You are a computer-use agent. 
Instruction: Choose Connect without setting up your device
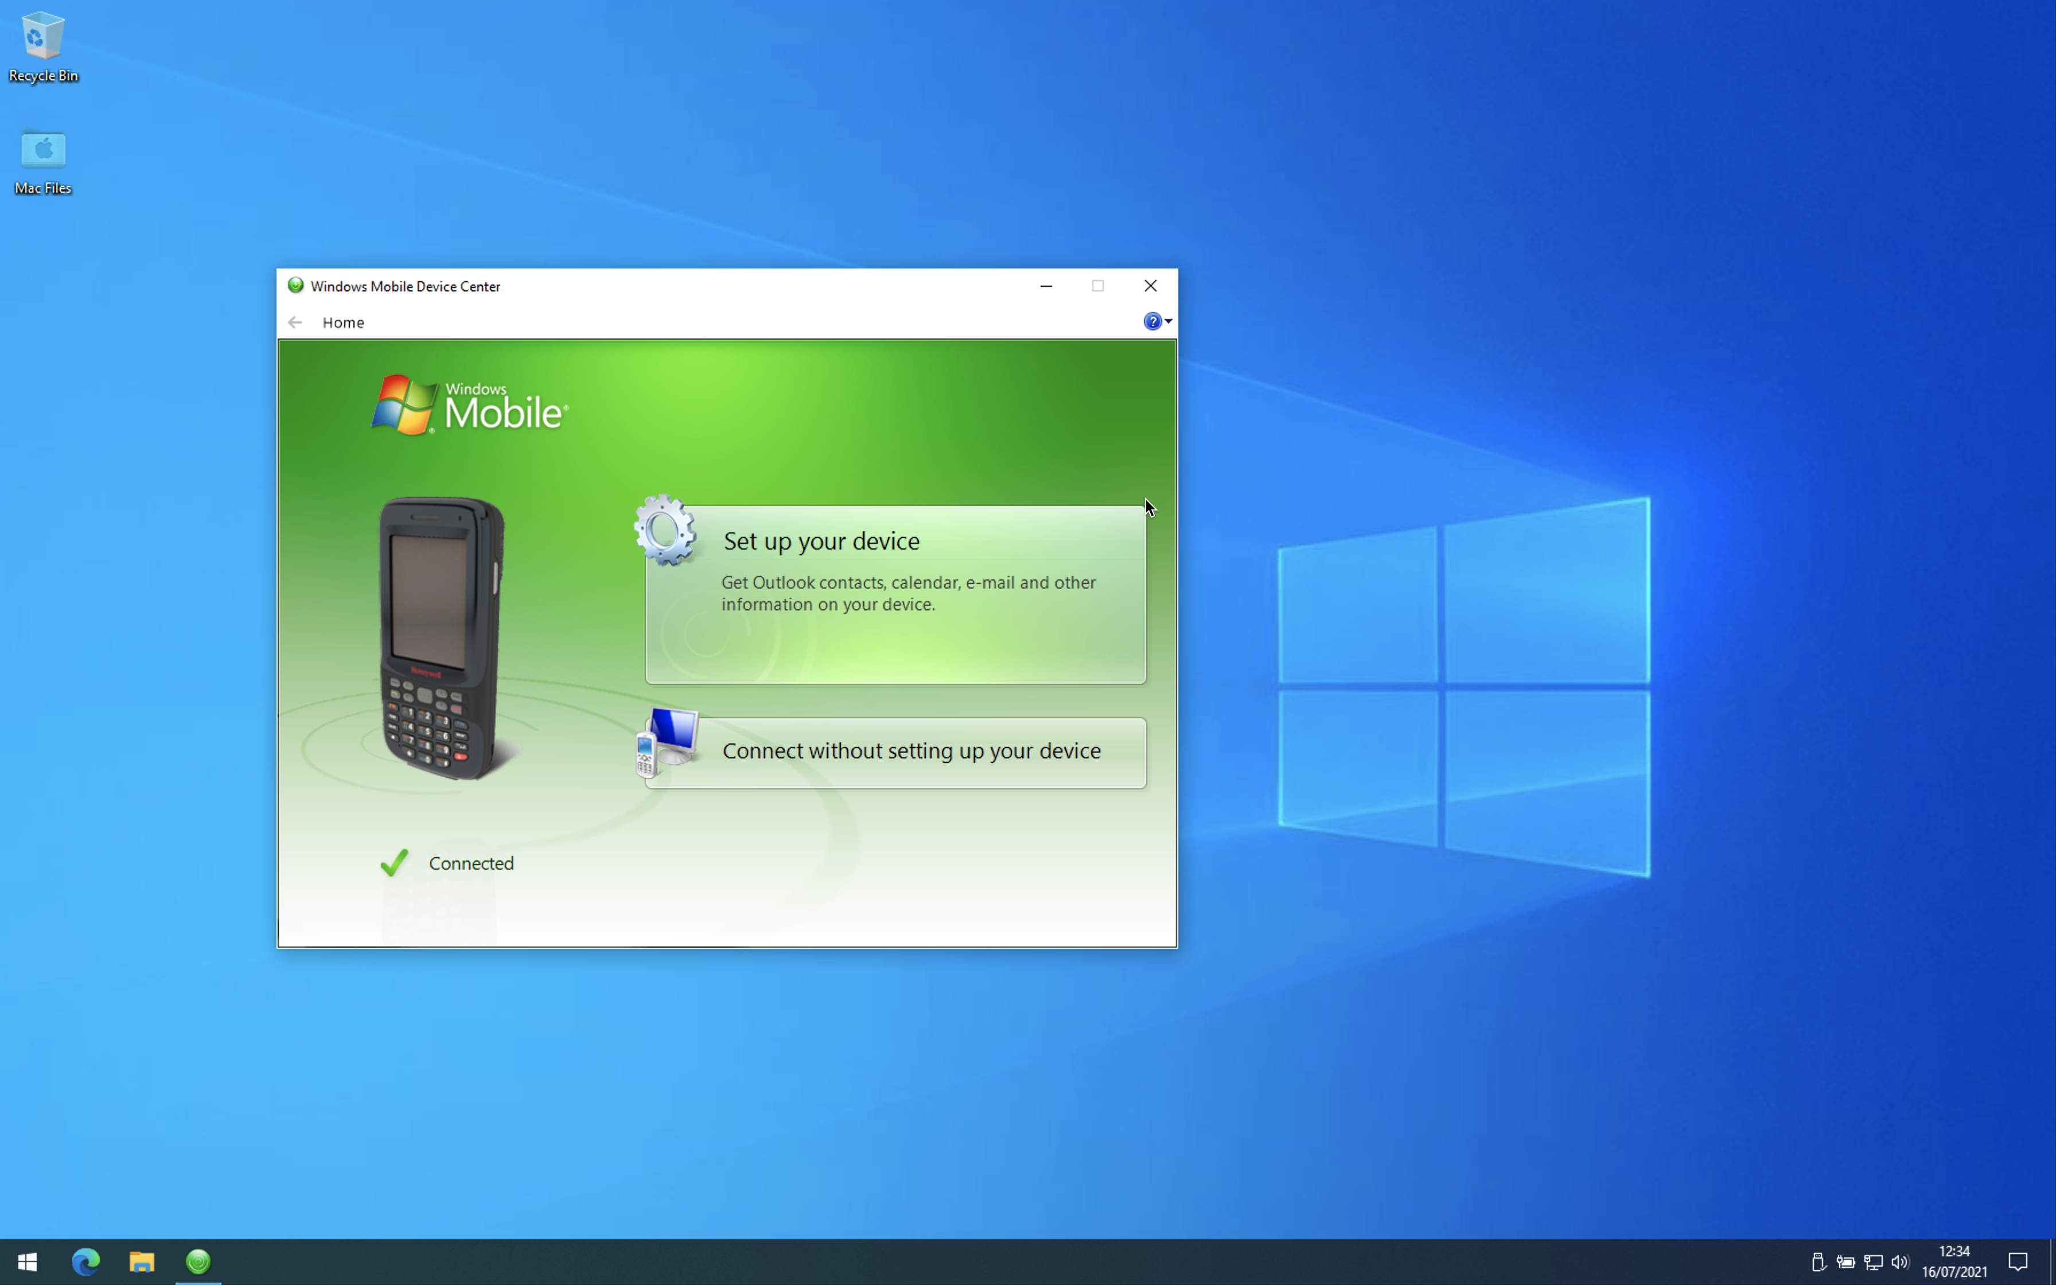point(895,752)
